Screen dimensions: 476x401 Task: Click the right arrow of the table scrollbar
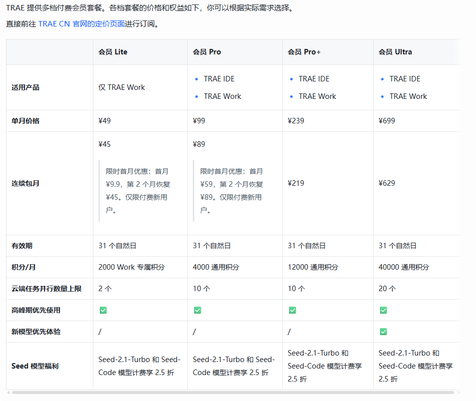(x=459, y=393)
